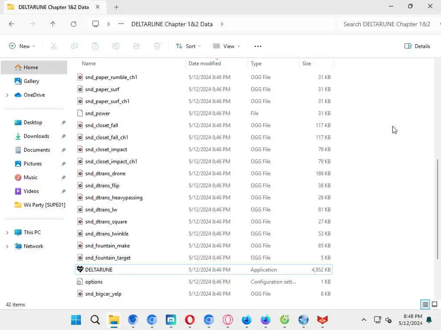Select the DELTARUNE application icon
This screenshot has width=441, height=330.
pyautogui.click(x=80, y=269)
